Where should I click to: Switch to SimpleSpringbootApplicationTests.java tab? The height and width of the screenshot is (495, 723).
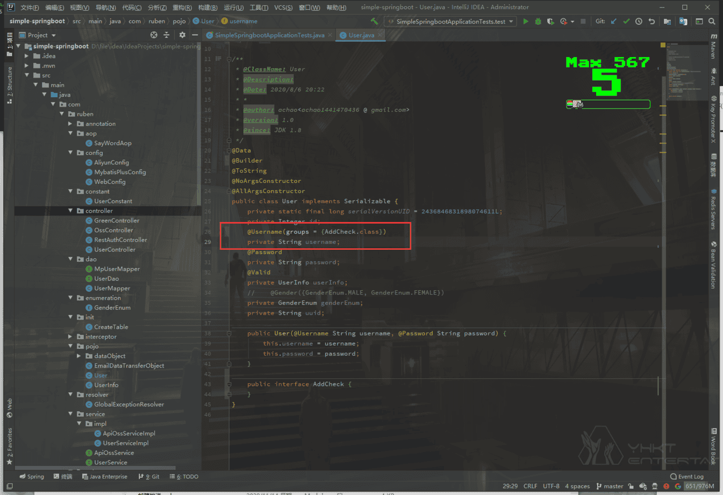[269, 35]
